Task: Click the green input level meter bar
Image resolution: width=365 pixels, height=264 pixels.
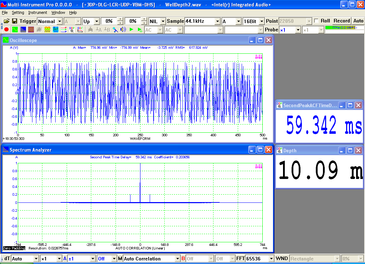Action: [344, 28]
